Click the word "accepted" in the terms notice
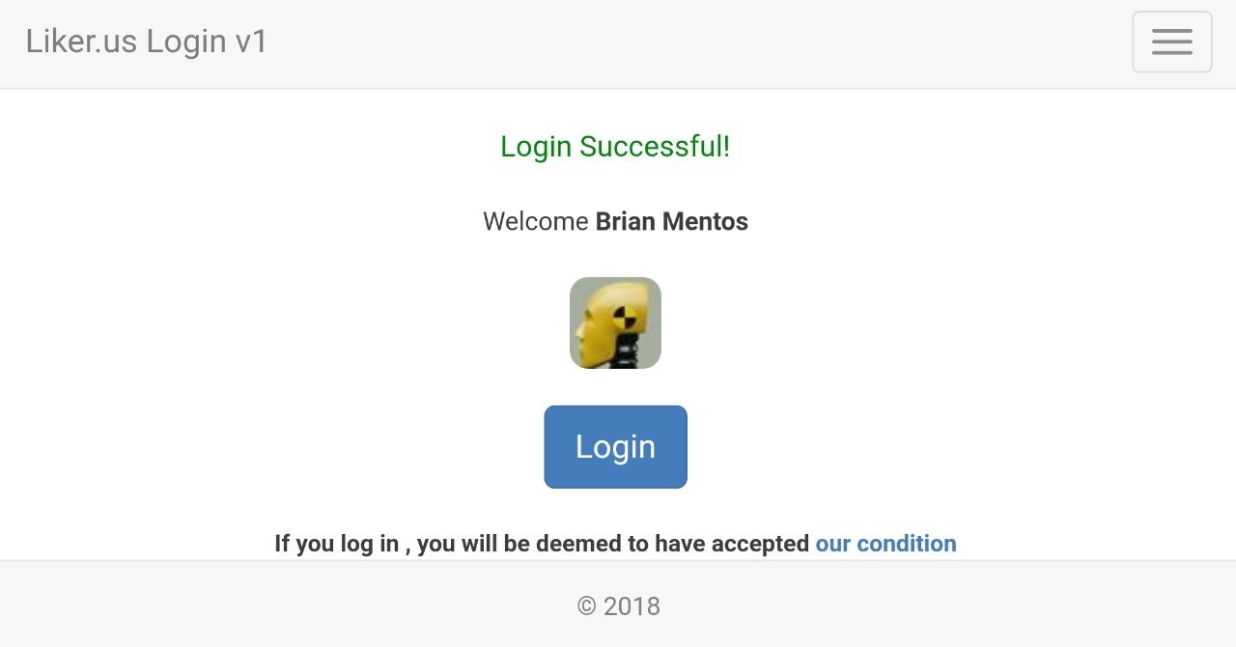This screenshot has height=647, width=1236. pos(760,544)
